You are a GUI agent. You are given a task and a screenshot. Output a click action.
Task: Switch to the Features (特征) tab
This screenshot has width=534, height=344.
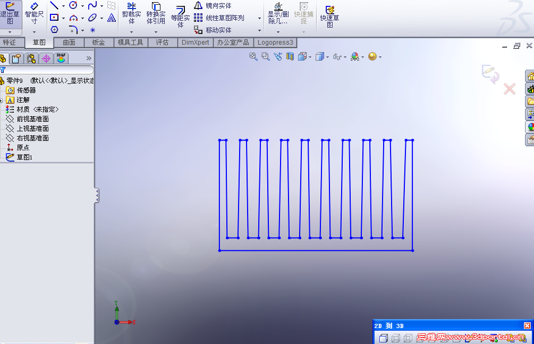(10, 43)
